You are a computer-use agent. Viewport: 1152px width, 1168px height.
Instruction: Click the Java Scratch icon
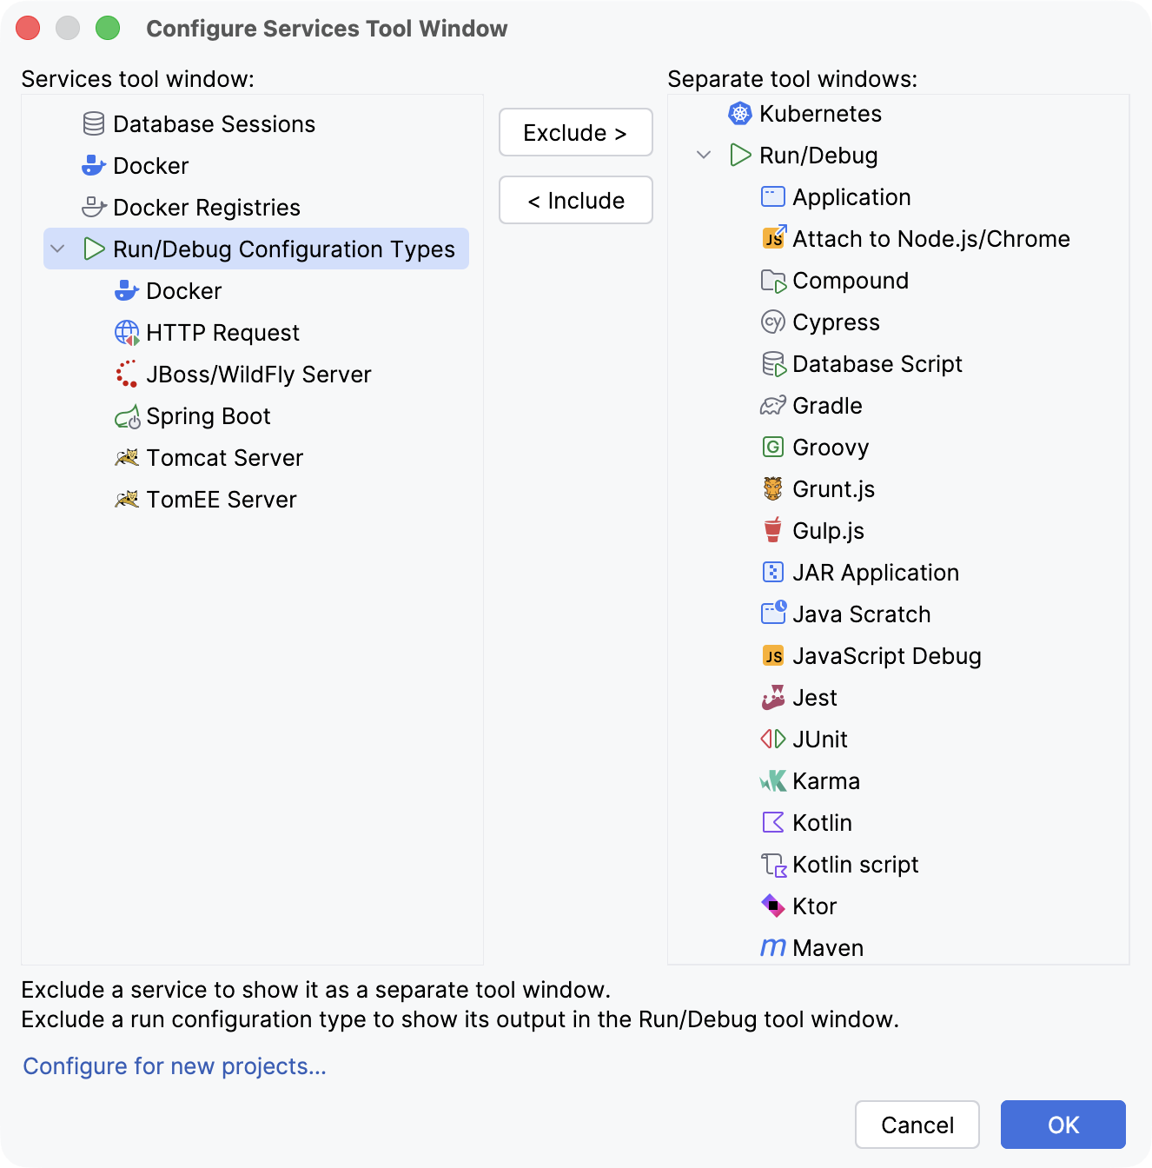[x=773, y=613]
